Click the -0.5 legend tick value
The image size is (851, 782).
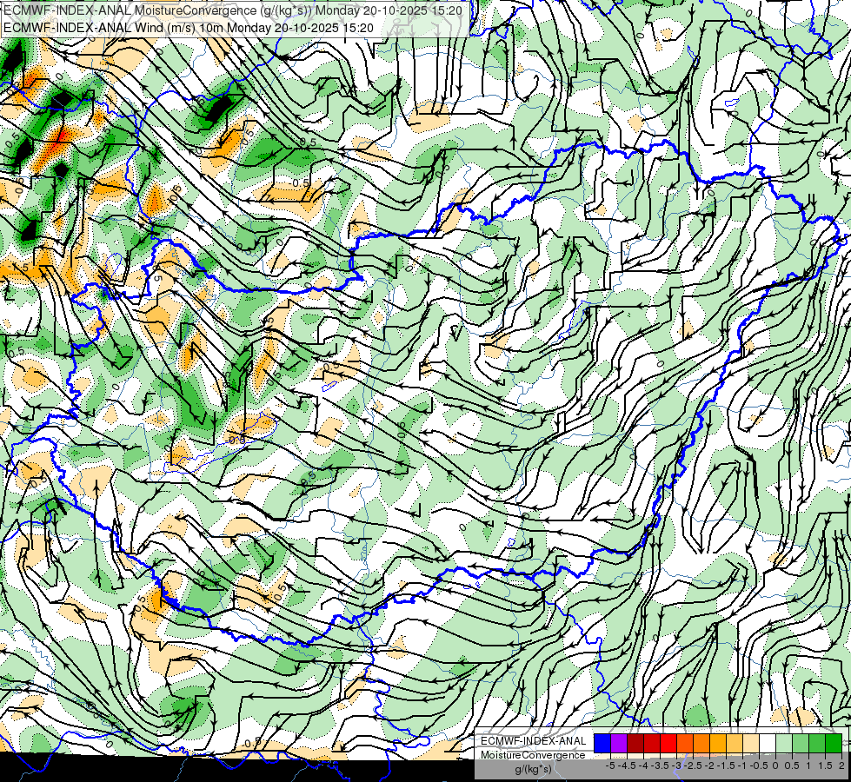tap(759, 765)
